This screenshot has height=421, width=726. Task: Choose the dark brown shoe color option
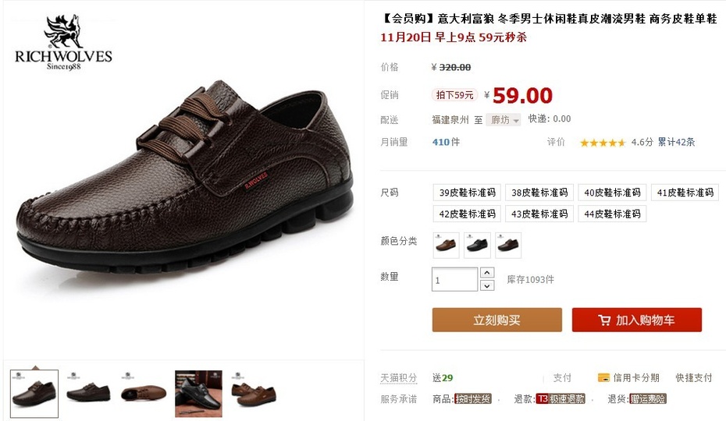point(508,246)
